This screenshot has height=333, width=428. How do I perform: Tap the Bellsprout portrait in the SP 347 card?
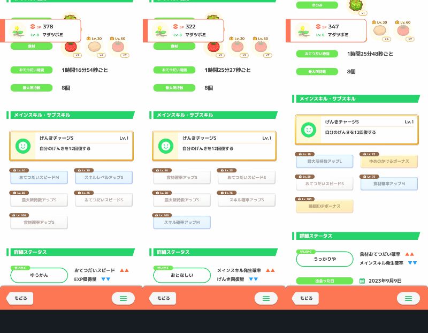pos(303,31)
